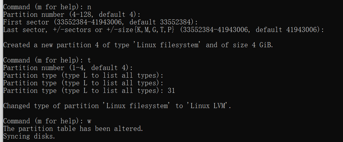Click the 'Partition number (1-4, default 4)' line

(68, 68)
